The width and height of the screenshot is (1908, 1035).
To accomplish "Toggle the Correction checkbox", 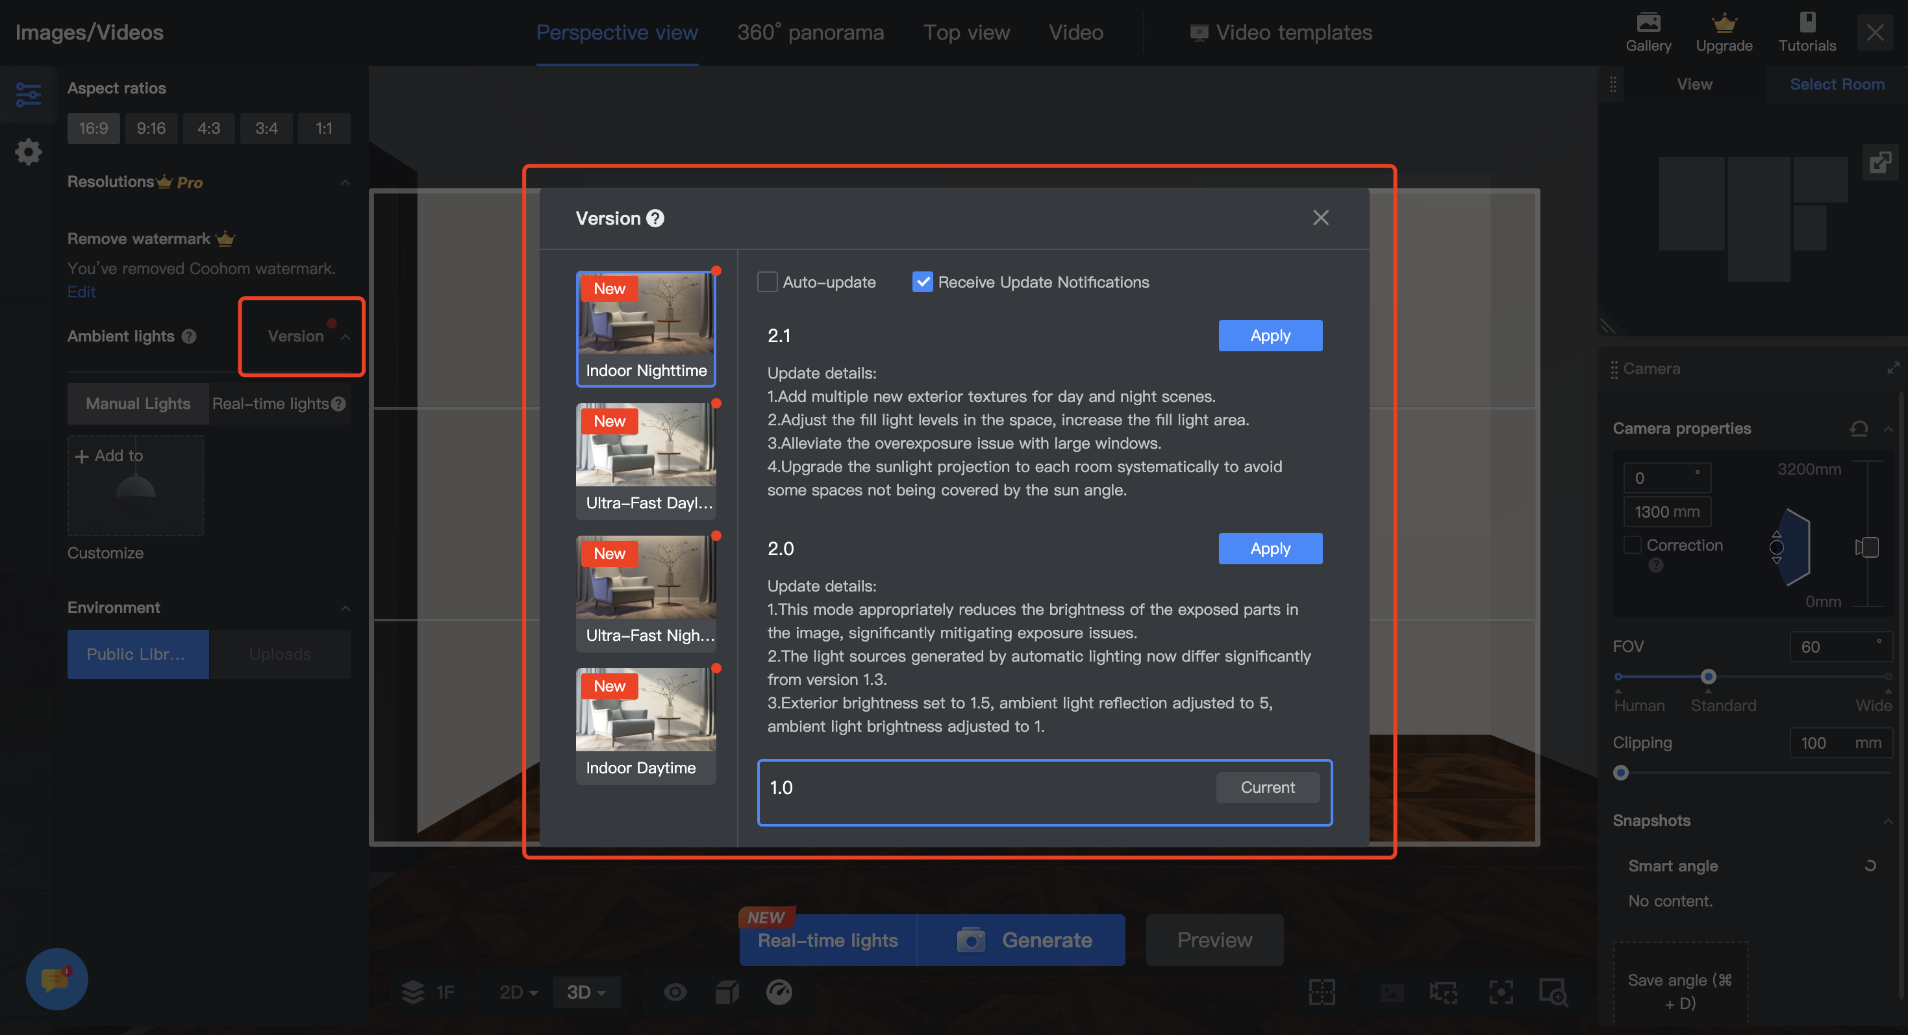I will pos(1632,545).
